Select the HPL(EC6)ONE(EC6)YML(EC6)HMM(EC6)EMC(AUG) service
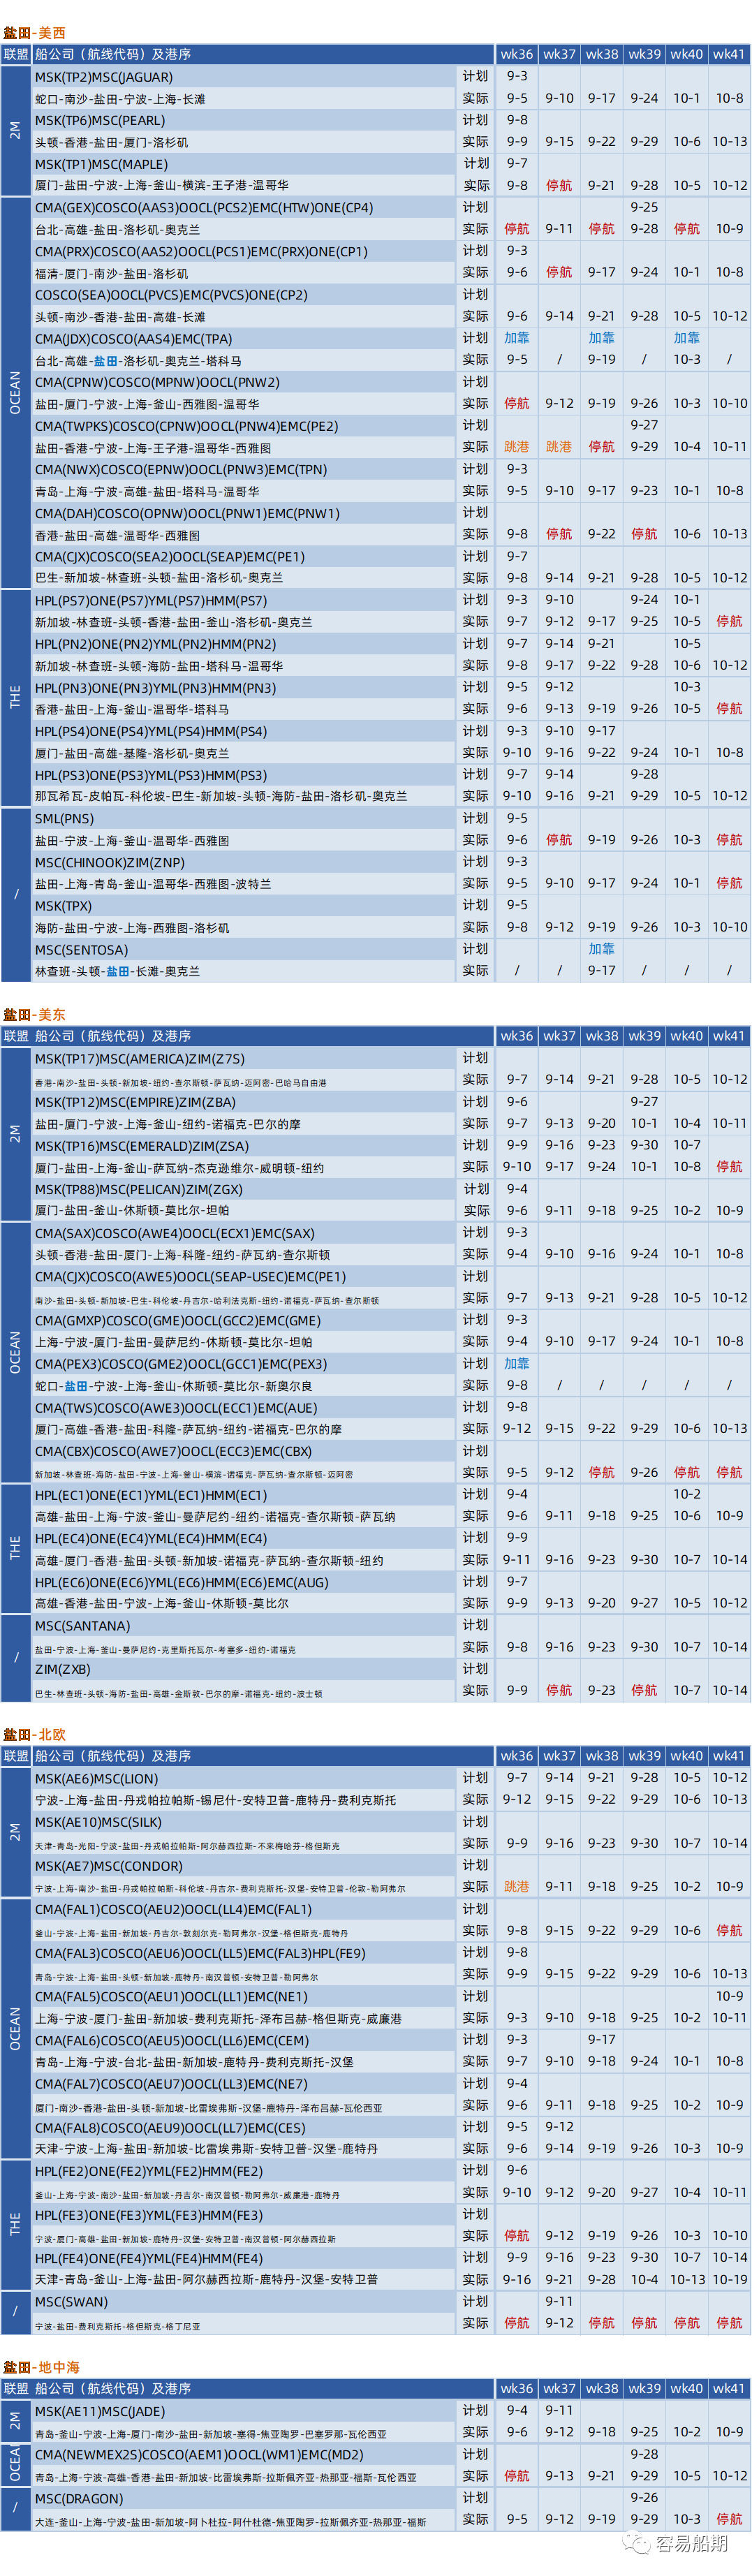The width and height of the screenshot is (752, 2576). pos(182,1583)
